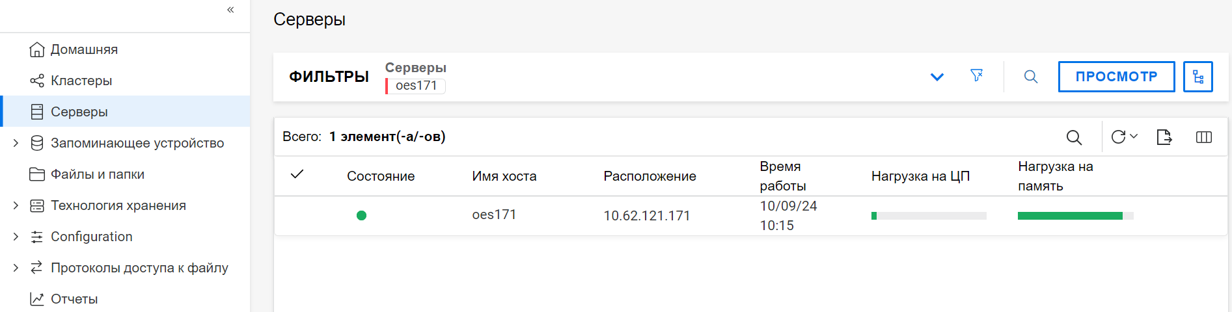The height and width of the screenshot is (312, 1232).
Task: Open Файлы и папки section
Action: (x=97, y=174)
